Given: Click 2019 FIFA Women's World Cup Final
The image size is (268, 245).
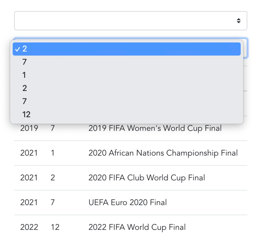Looking at the screenshot, I should click(x=155, y=128).
